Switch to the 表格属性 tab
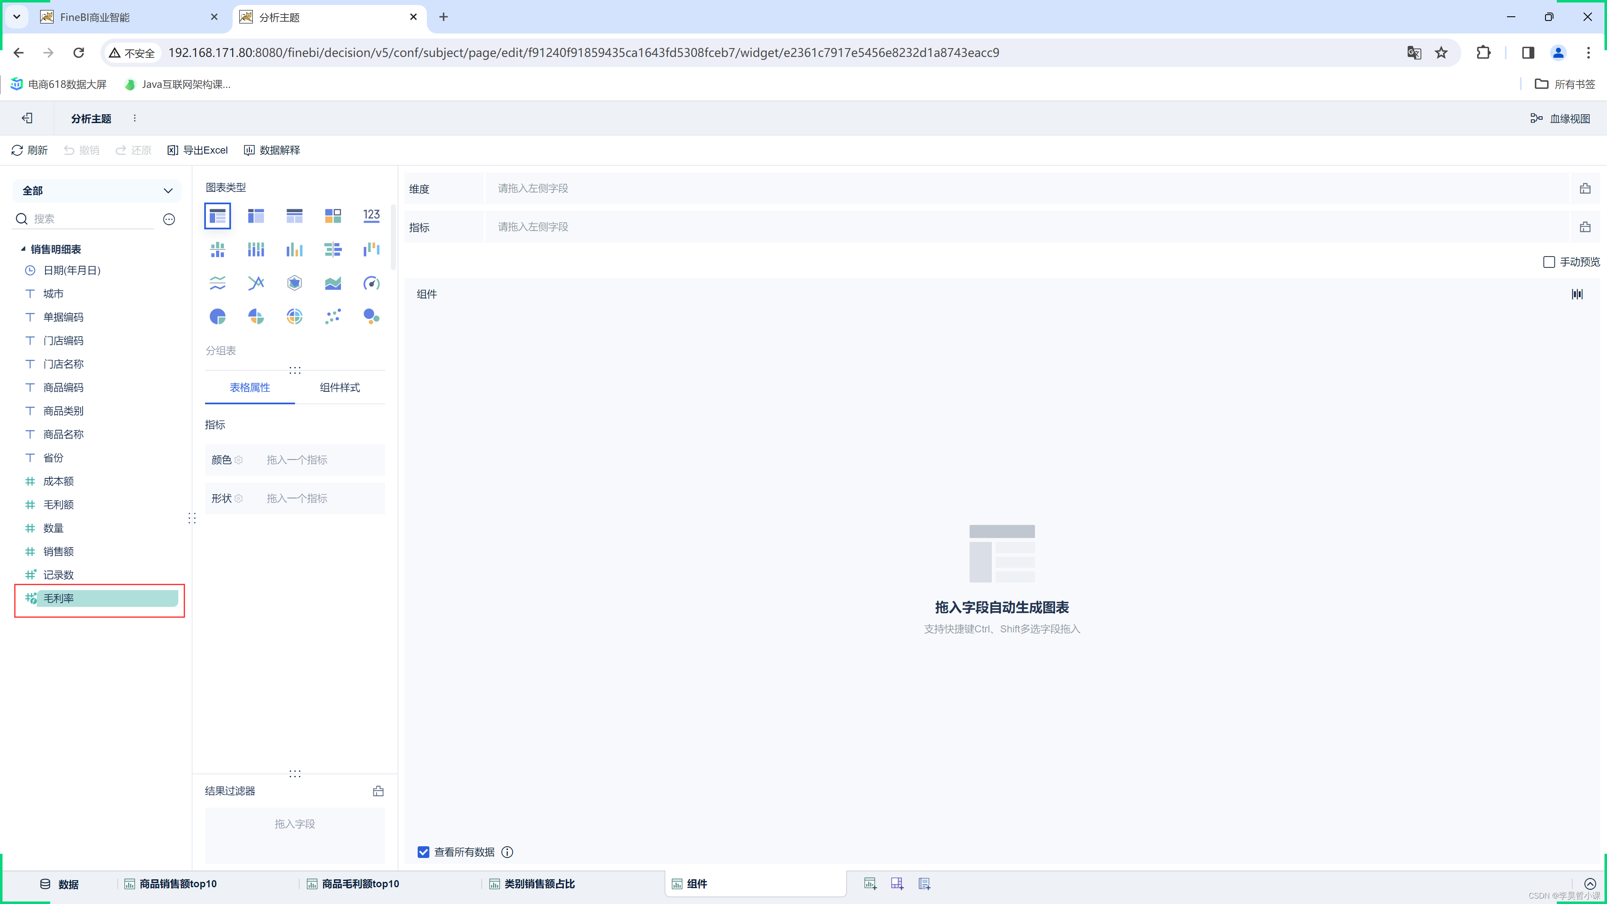The image size is (1607, 904). point(249,388)
